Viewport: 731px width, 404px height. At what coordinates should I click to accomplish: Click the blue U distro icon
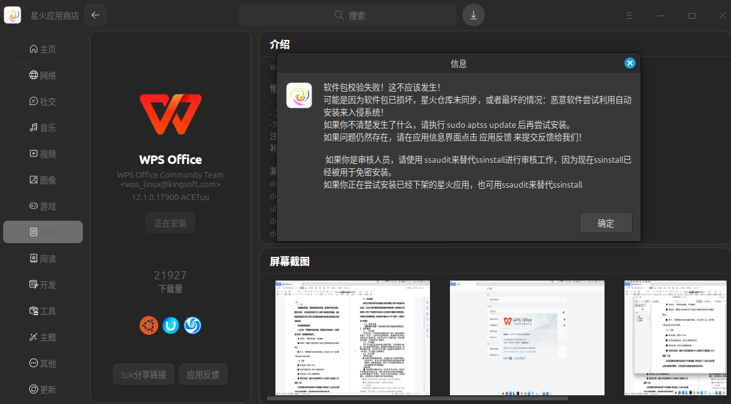click(171, 325)
